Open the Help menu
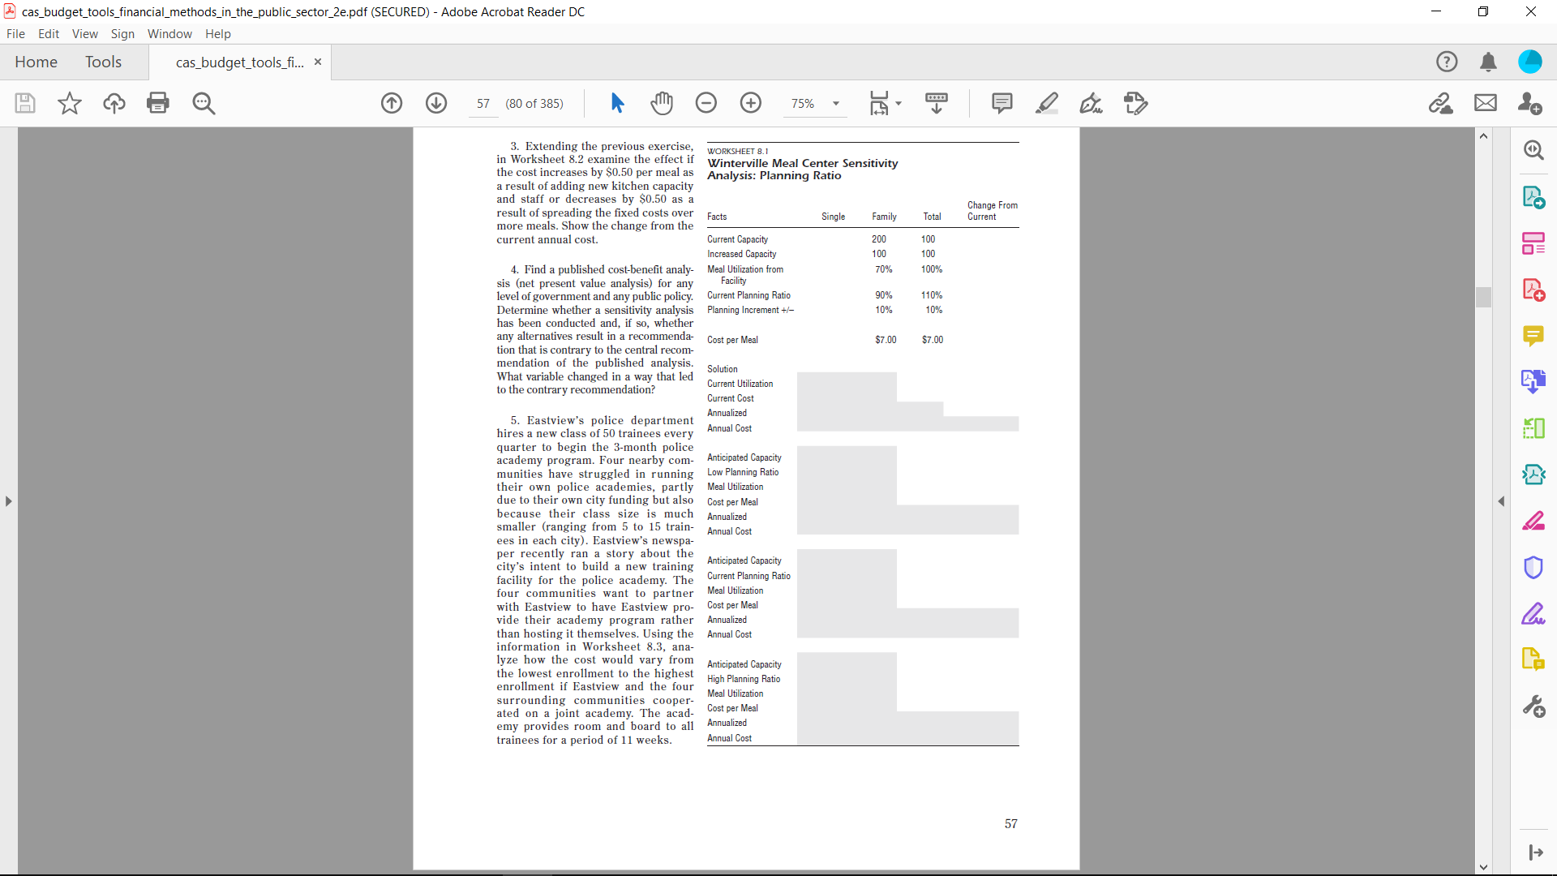1557x876 pixels. pos(218,33)
